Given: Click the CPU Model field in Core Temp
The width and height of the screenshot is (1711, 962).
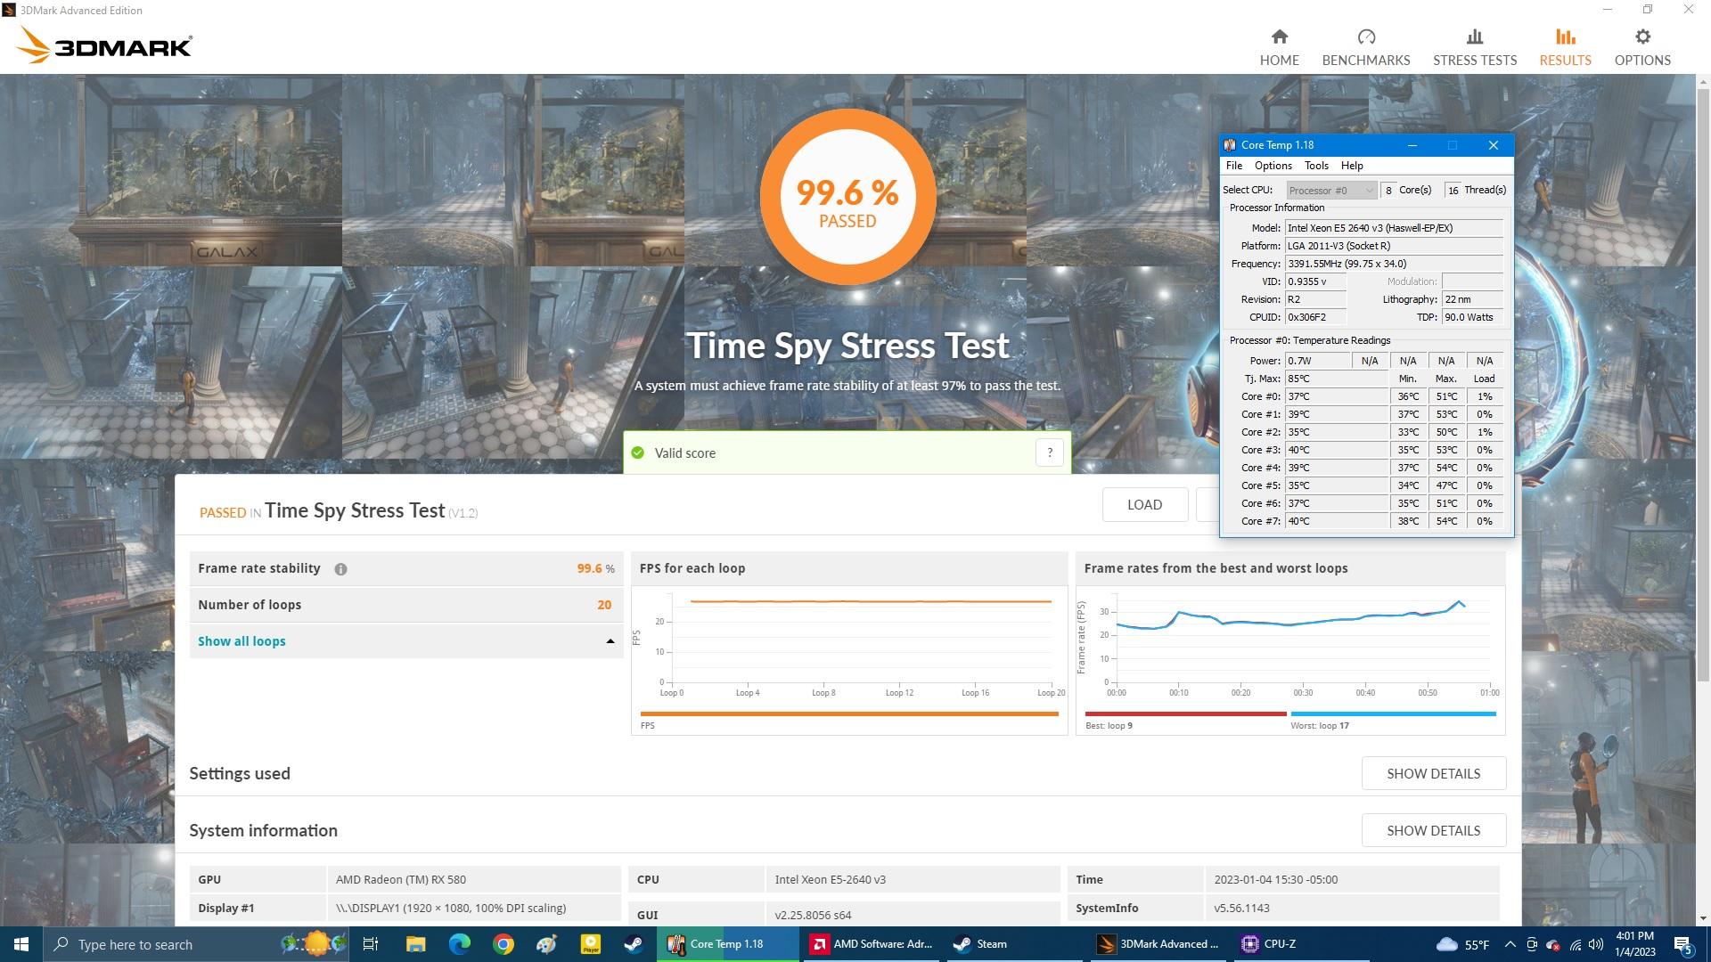Looking at the screenshot, I should point(1394,228).
